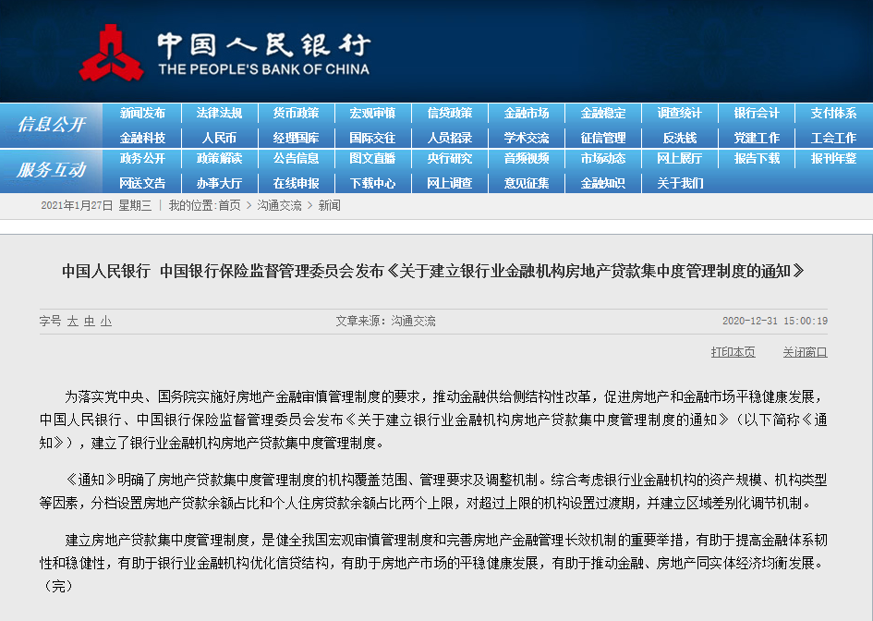The height and width of the screenshot is (621, 873).
Task: Click the timestamp 2020-12-31 15:00:19
Action: 775,321
